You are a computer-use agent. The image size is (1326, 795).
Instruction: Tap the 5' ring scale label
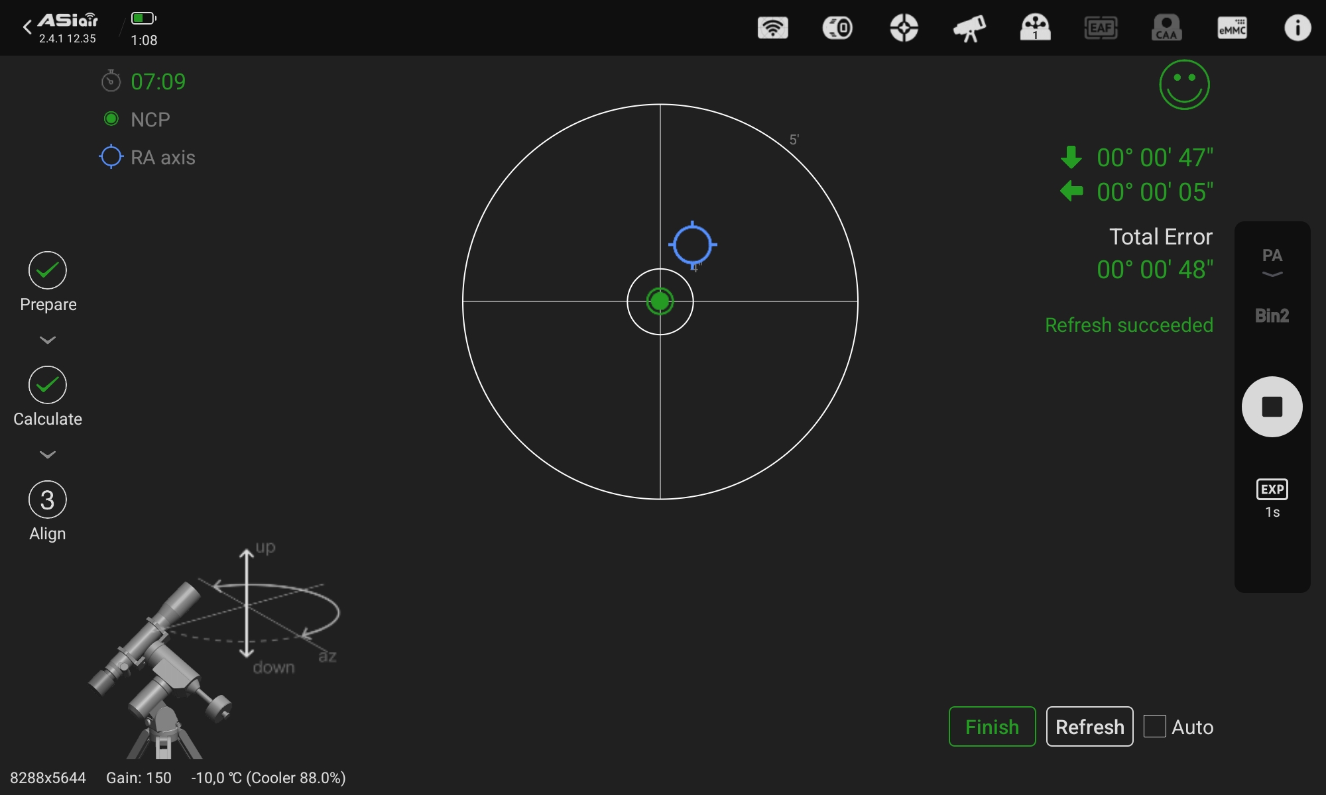[794, 140]
